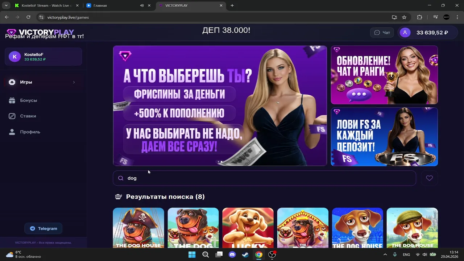Reload the current page
Image resolution: width=464 pixels, height=261 pixels.
click(x=28, y=17)
